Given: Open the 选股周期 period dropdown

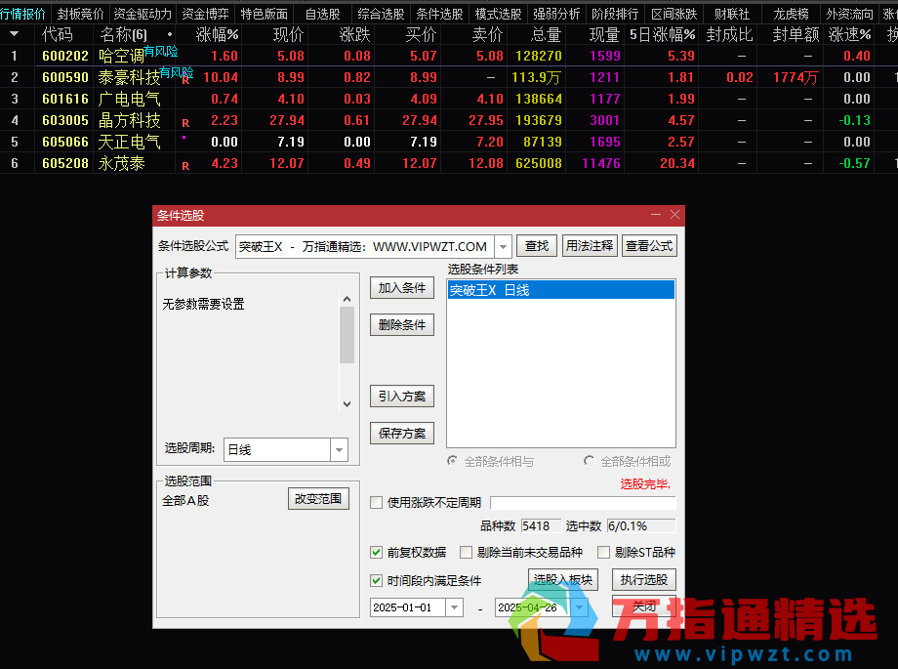Looking at the screenshot, I should [x=339, y=449].
